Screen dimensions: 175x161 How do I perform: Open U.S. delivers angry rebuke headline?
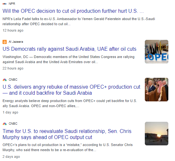point(71,90)
